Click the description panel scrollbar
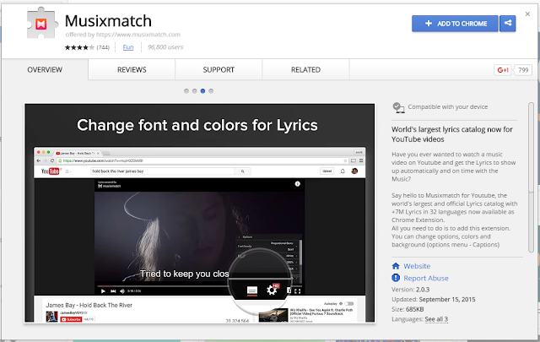This screenshot has width=540, height=342. click(x=531, y=177)
